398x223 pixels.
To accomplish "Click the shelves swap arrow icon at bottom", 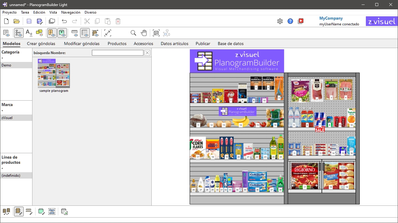I will point(6,212).
